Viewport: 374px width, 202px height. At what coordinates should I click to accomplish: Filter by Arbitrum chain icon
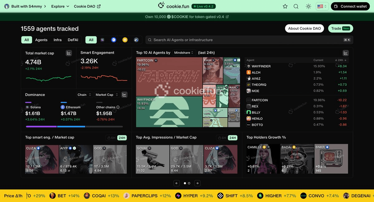pyautogui.click(x=136, y=40)
